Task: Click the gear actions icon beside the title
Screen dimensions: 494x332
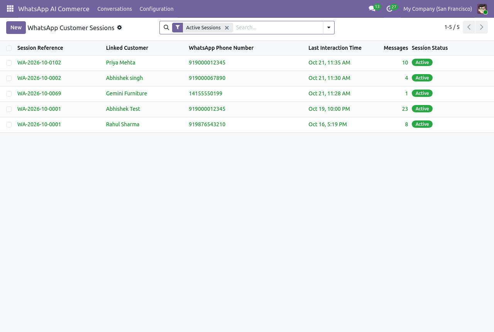Action: click(120, 27)
